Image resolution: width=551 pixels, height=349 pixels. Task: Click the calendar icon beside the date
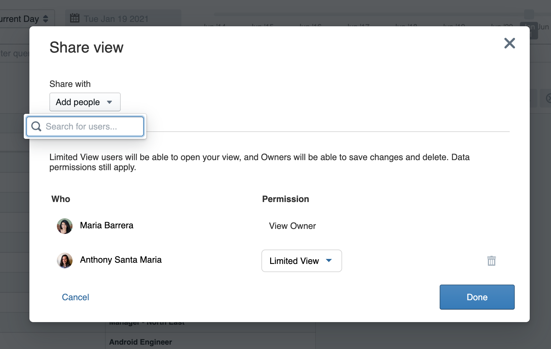click(x=74, y=18)
